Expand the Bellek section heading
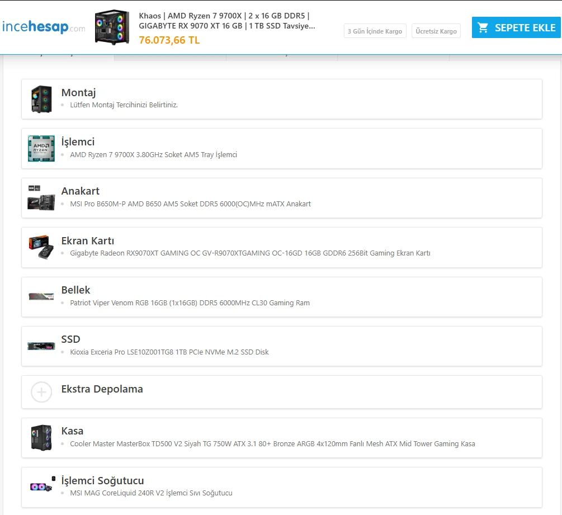The height and width of the screenshot is (515, 562). (75, 290)
